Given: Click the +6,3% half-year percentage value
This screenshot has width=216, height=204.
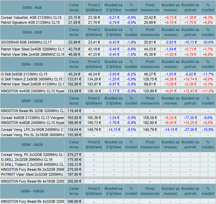Looking at the screenshot, I should (208, 17).
